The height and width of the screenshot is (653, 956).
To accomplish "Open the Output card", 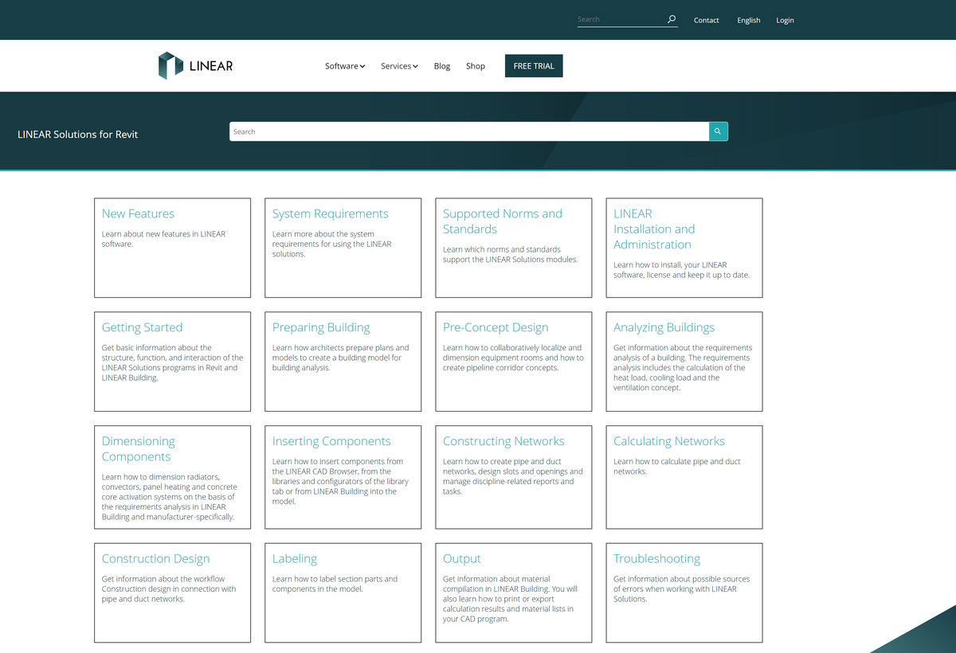I will click(514, 592).
